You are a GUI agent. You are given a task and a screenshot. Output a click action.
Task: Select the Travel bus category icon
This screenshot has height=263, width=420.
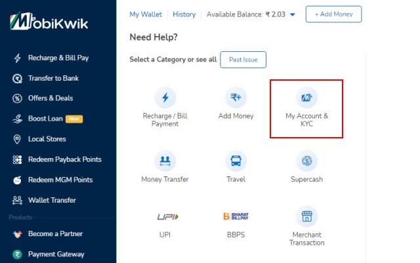(236, 161)
